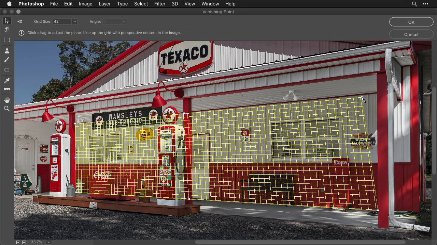Open the 3D menu

pyautogui.click(x=175, y=4)
